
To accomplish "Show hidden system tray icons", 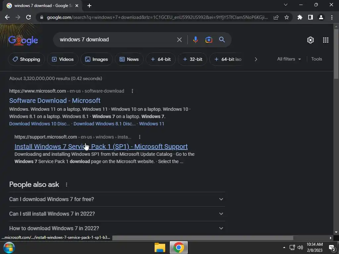I will click(x=284, y=247).
